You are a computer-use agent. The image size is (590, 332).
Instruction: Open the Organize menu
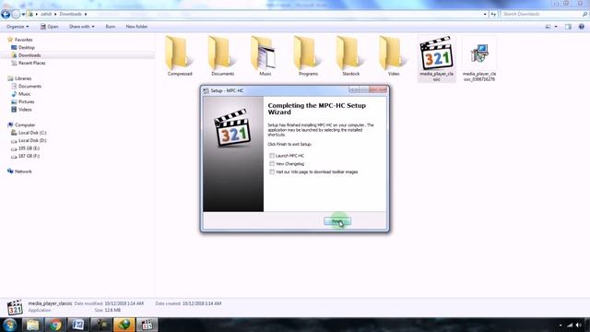pyautogui.click(x=18, y=27)
